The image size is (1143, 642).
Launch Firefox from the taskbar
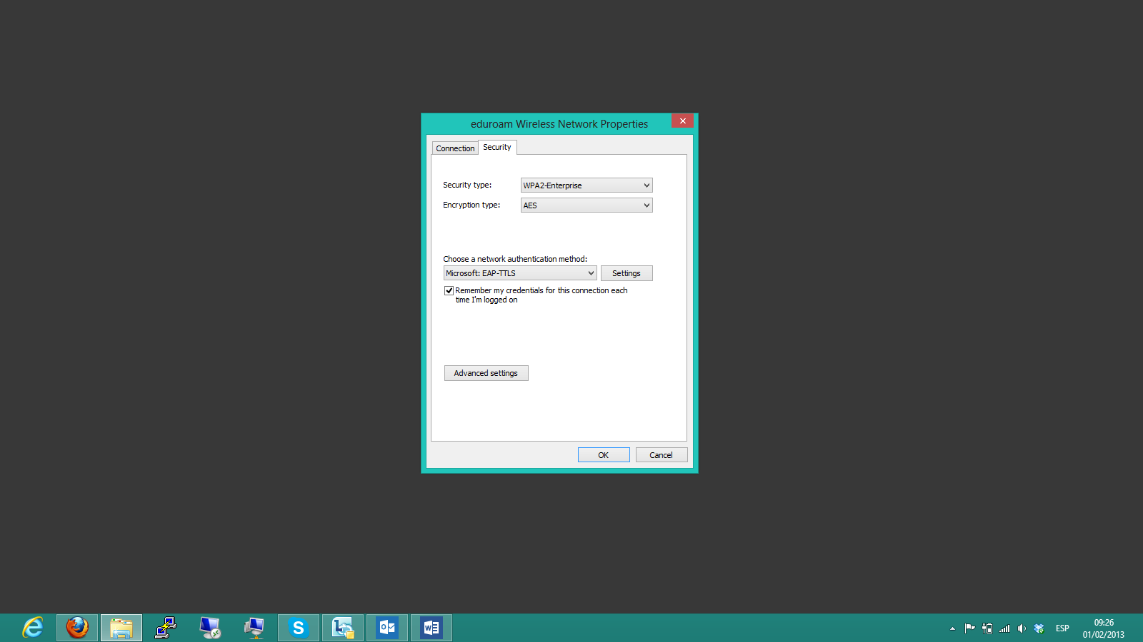click(77, 628)
